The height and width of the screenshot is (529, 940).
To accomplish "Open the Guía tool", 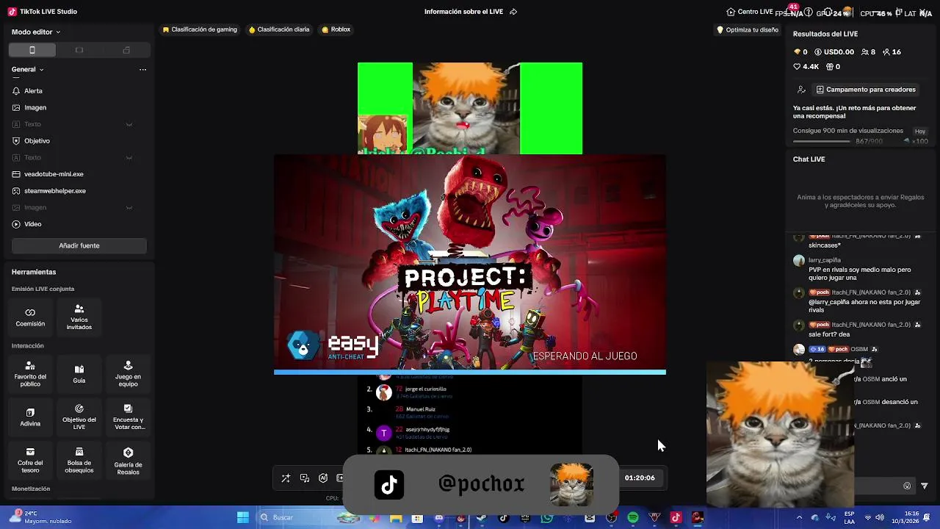I will (79, 375).
